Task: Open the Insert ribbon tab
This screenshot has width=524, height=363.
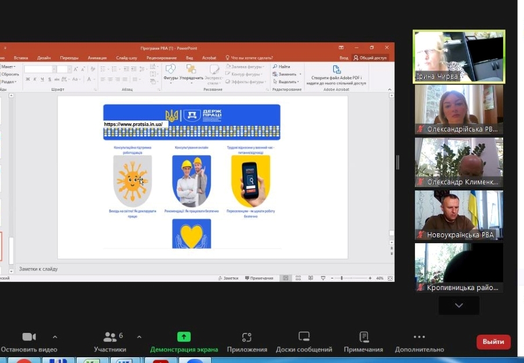Action: click(x=21, y=58)
